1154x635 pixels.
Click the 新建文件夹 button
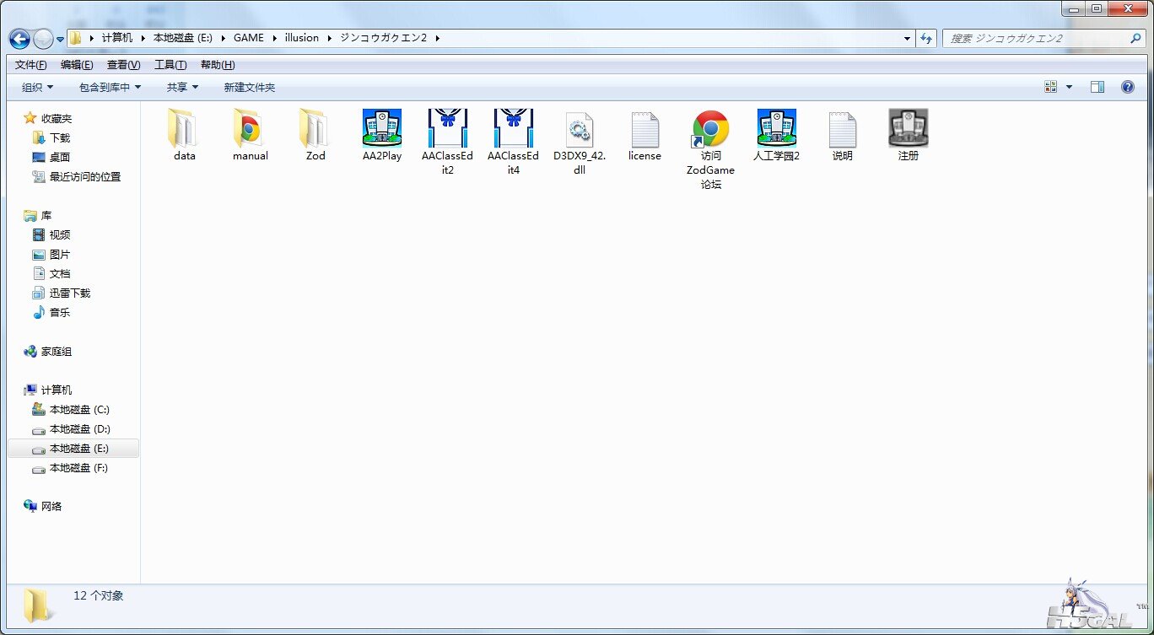click(249, 88)
